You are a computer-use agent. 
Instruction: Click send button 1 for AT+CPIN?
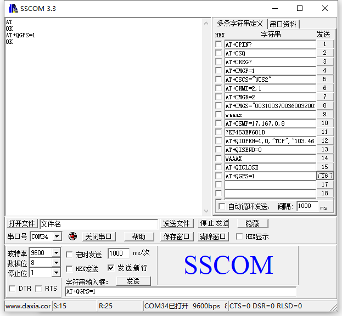(x=324, y=44)
